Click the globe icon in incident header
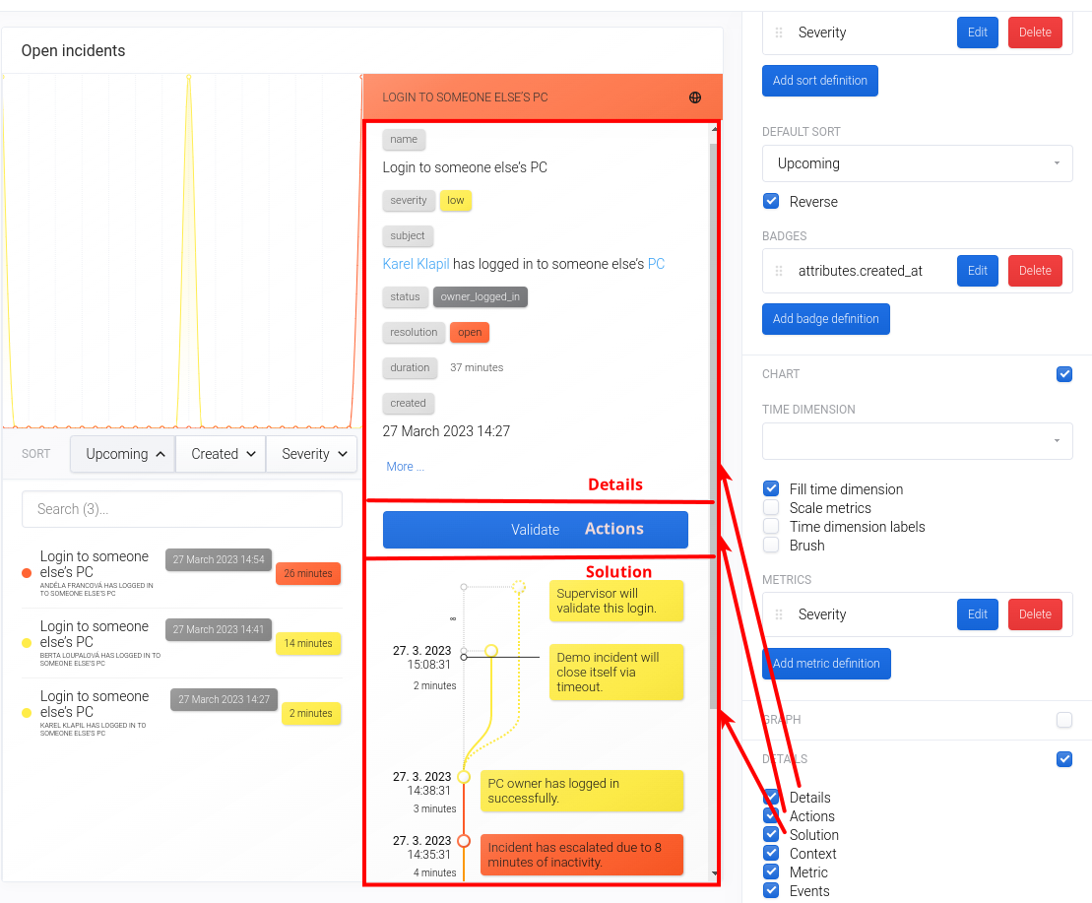Image resolution: width=1092 pixels, height=903 pixels. 695,97
